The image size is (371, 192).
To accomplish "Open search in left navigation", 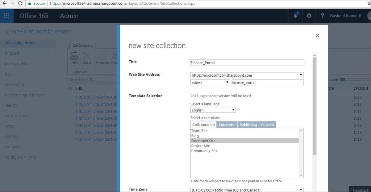I will tap(11, 105).
